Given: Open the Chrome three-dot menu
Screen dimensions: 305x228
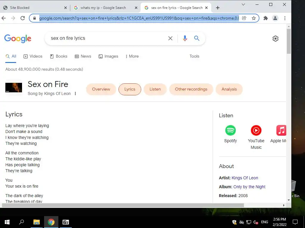Looking at the screenshot, I should coord(285,18).
